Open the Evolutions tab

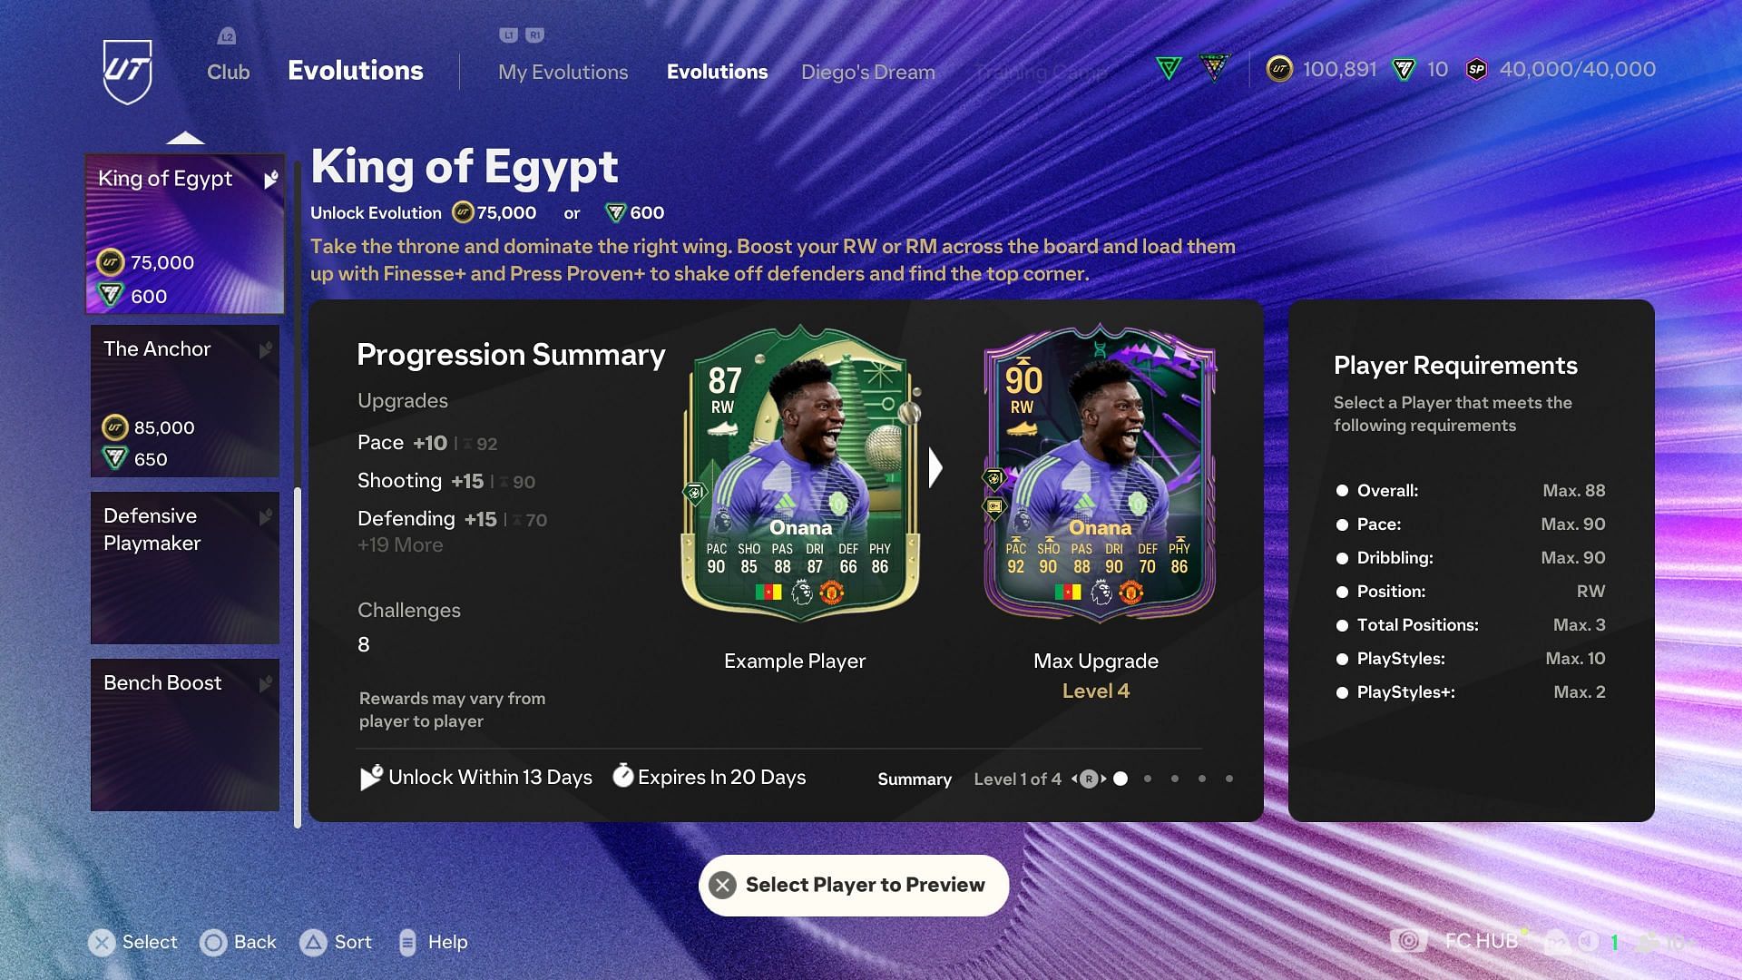point(717,69)
